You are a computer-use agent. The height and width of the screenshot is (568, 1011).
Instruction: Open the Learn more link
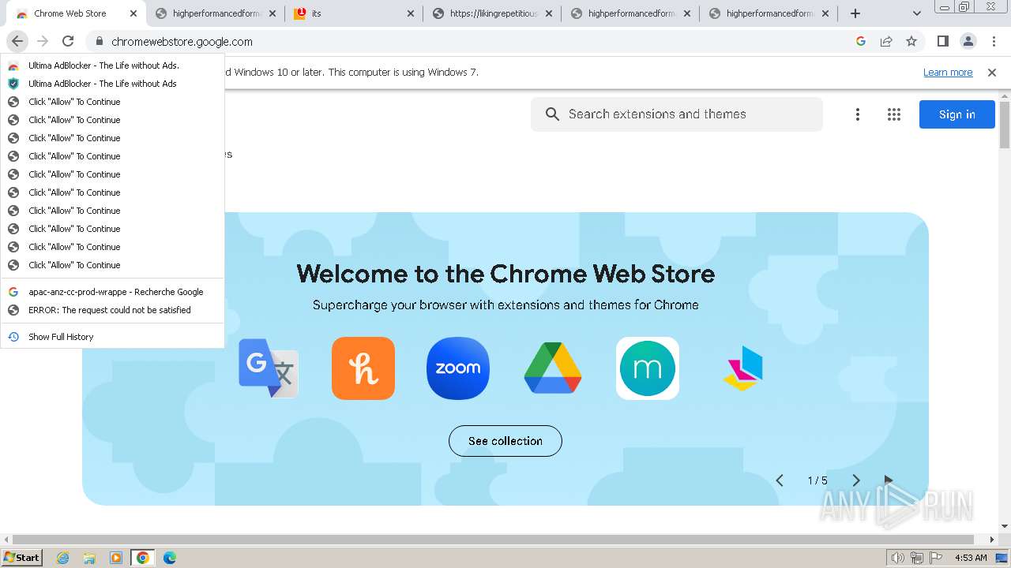point(948,73)
